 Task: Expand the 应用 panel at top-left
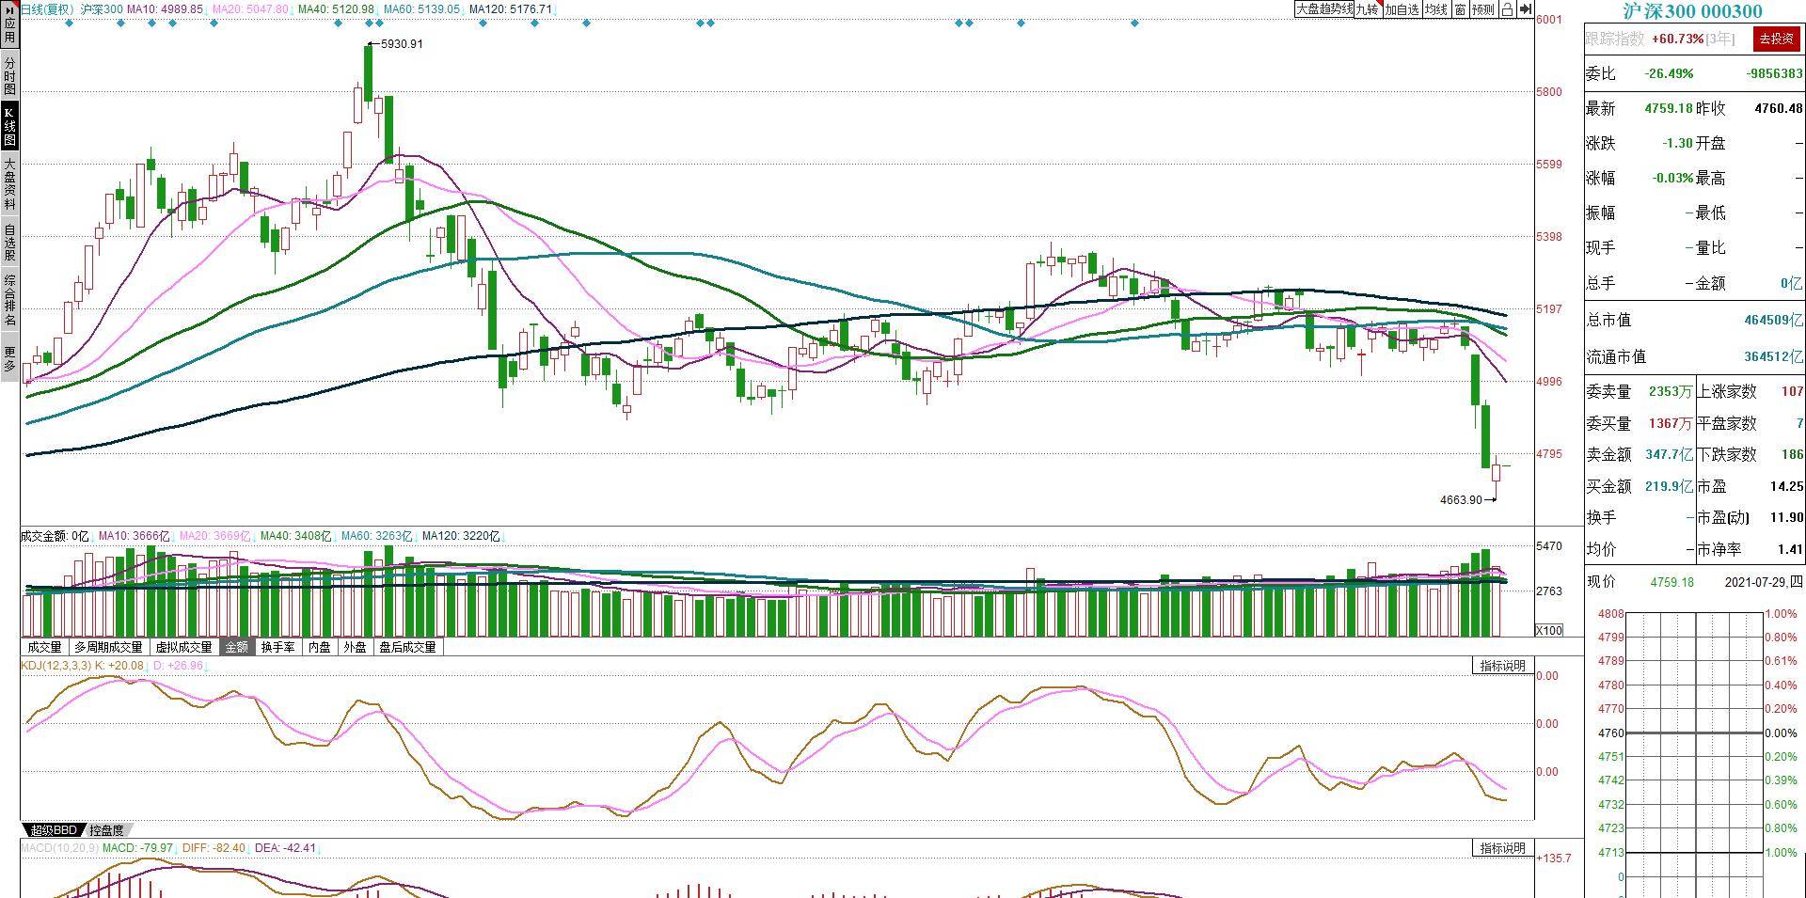tap(9, 24)
